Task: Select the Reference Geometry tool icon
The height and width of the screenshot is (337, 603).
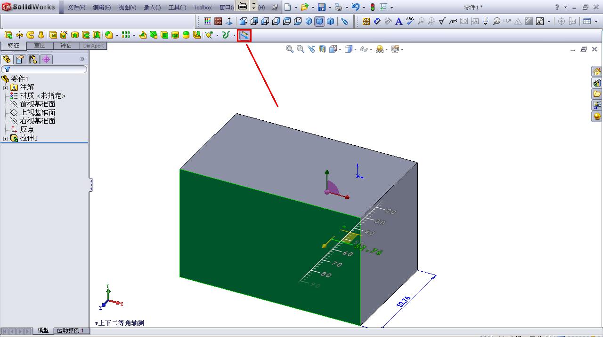Action: [209, 35]
